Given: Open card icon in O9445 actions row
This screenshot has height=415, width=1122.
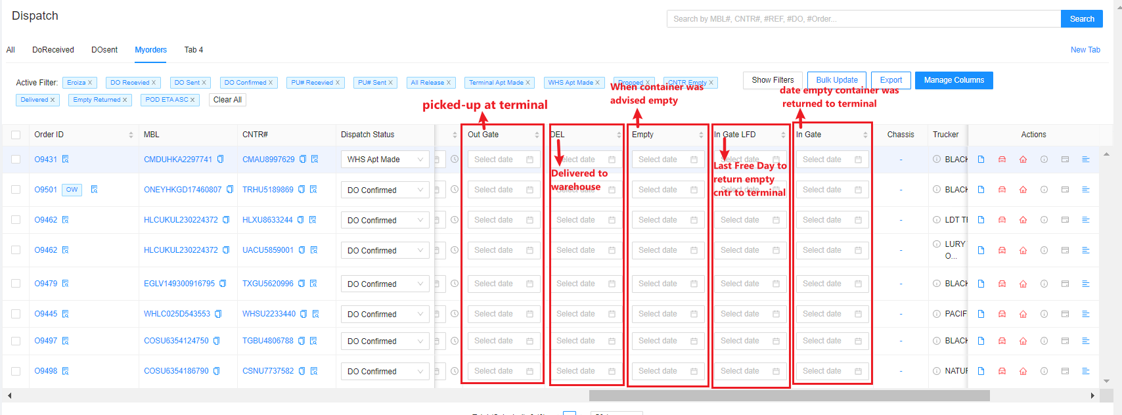Looking at the screenshot, I should [1065, 314].
